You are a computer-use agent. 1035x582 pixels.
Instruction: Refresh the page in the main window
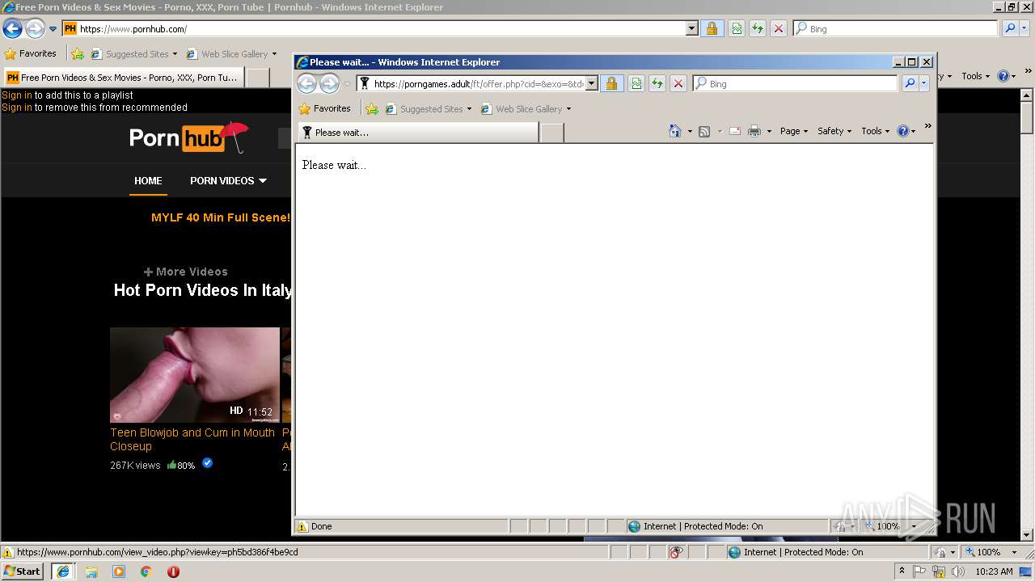pos(757,29)
